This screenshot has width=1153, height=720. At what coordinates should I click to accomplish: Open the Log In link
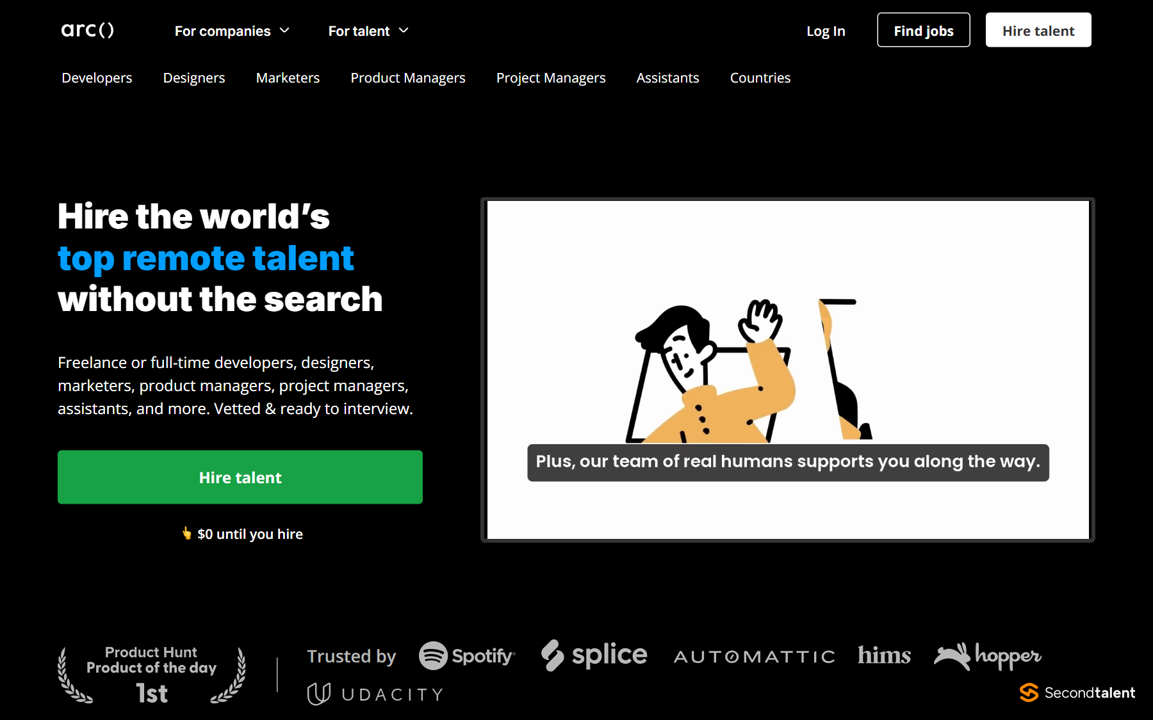tap(826, 31)
